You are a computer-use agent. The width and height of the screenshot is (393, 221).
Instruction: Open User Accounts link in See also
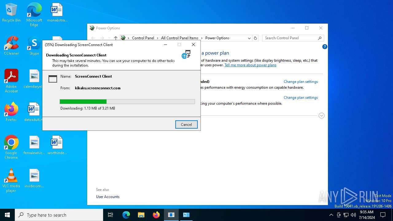[108, 197]
